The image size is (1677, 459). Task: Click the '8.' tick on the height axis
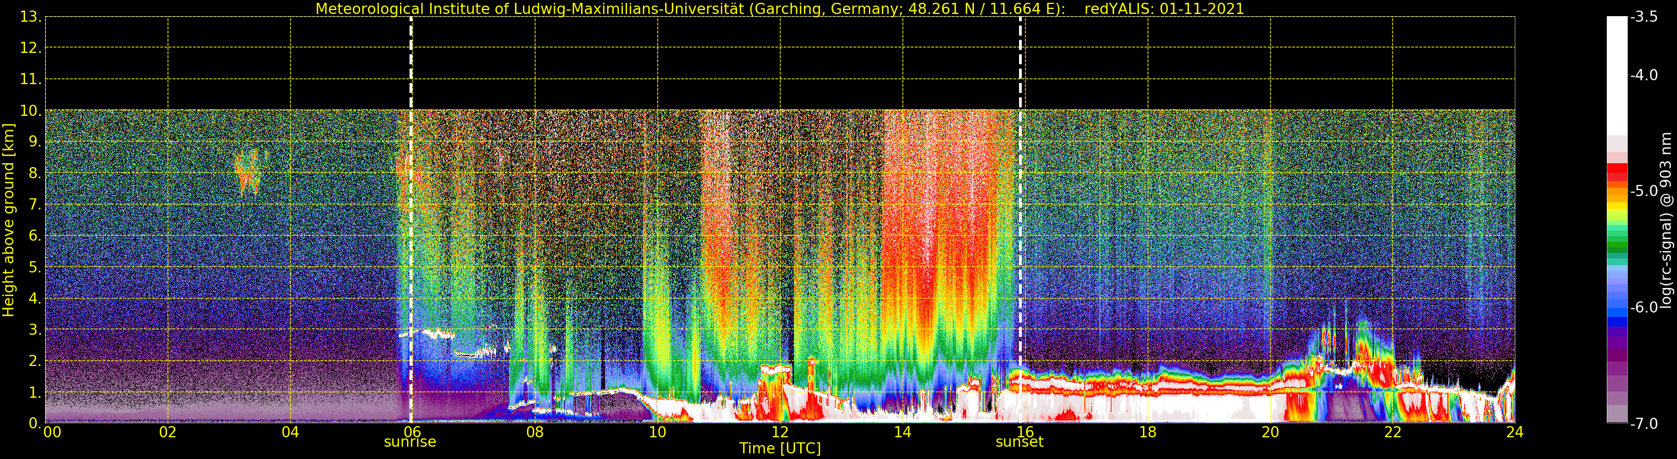point(35,174)
